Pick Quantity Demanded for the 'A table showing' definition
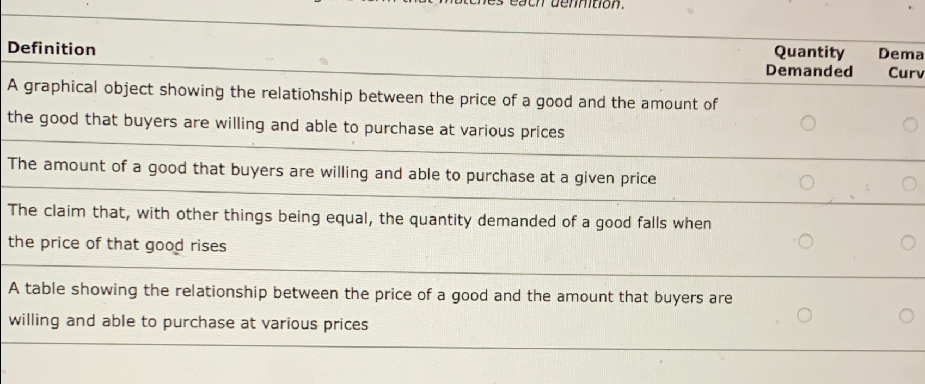The height and width of the screenshot is (384, 925). coord(805,314)
